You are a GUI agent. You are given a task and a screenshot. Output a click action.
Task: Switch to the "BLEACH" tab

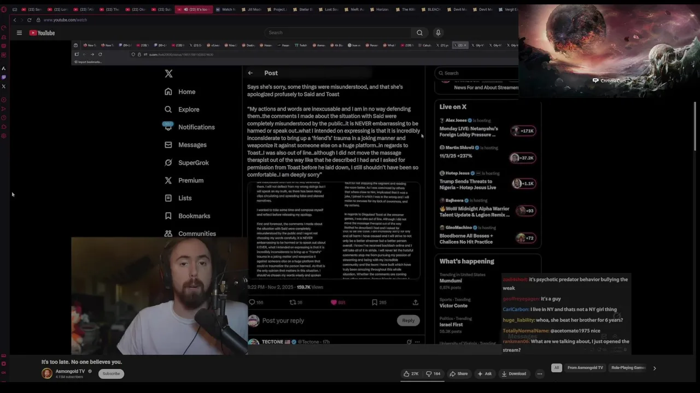click(x=430, y=9)
